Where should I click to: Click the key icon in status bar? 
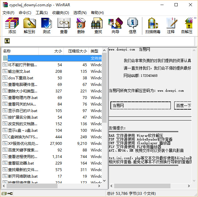click(10, 193)
